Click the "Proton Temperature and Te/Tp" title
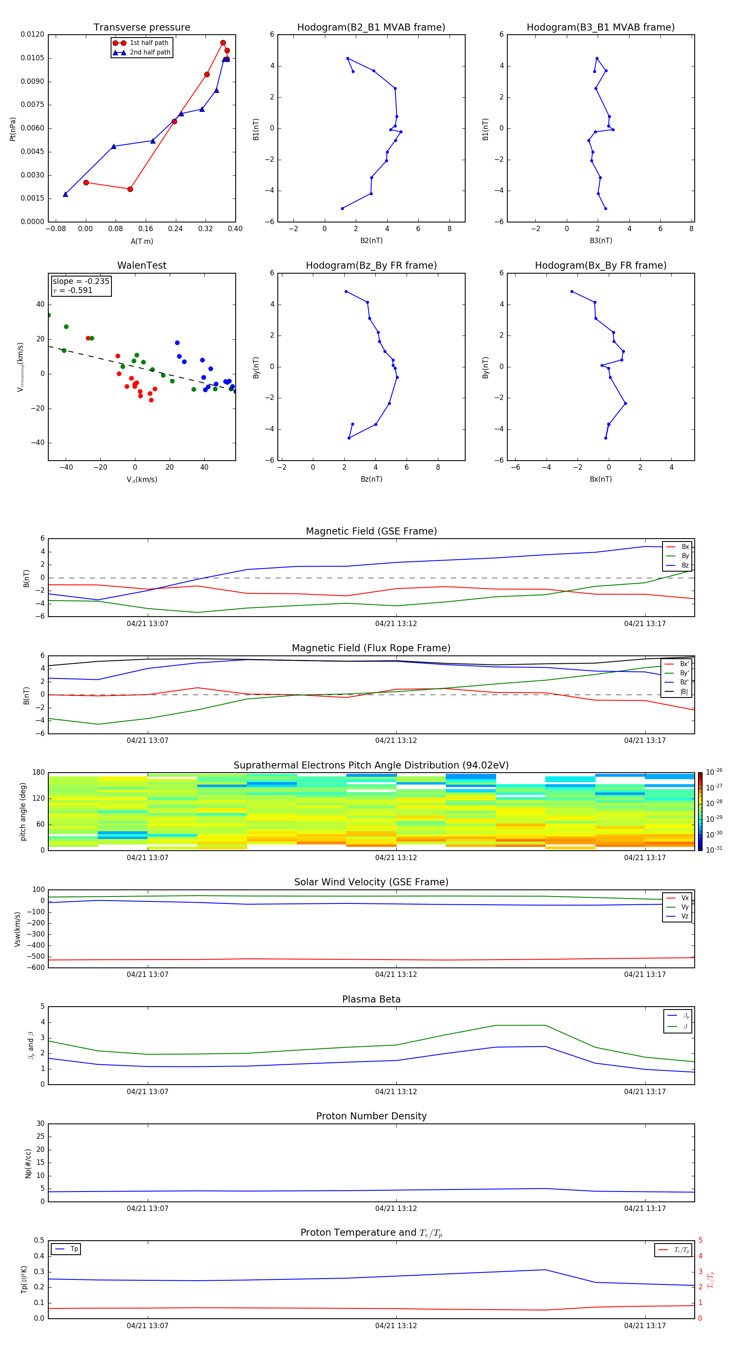 371,1232
